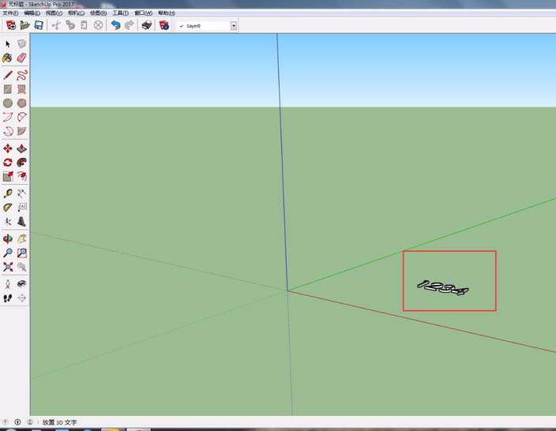Image resolution: width=556 pixels, height=431 pixels.
Task: Click the Erase circled-X toolbar icon
Action: (x=98, y=25)
